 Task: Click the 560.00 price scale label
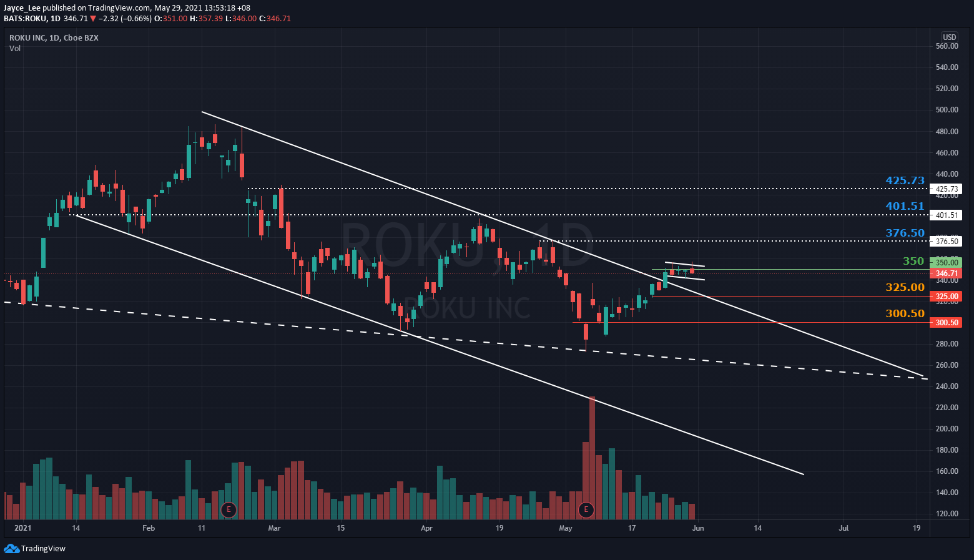(947, 46)
